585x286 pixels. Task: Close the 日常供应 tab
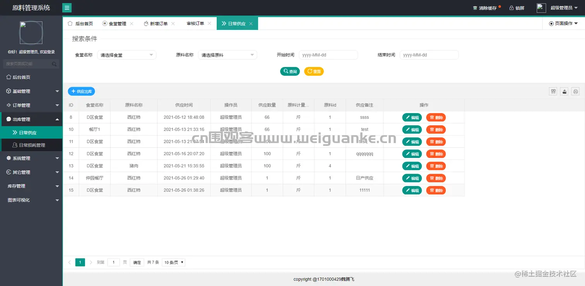point(251,24)
